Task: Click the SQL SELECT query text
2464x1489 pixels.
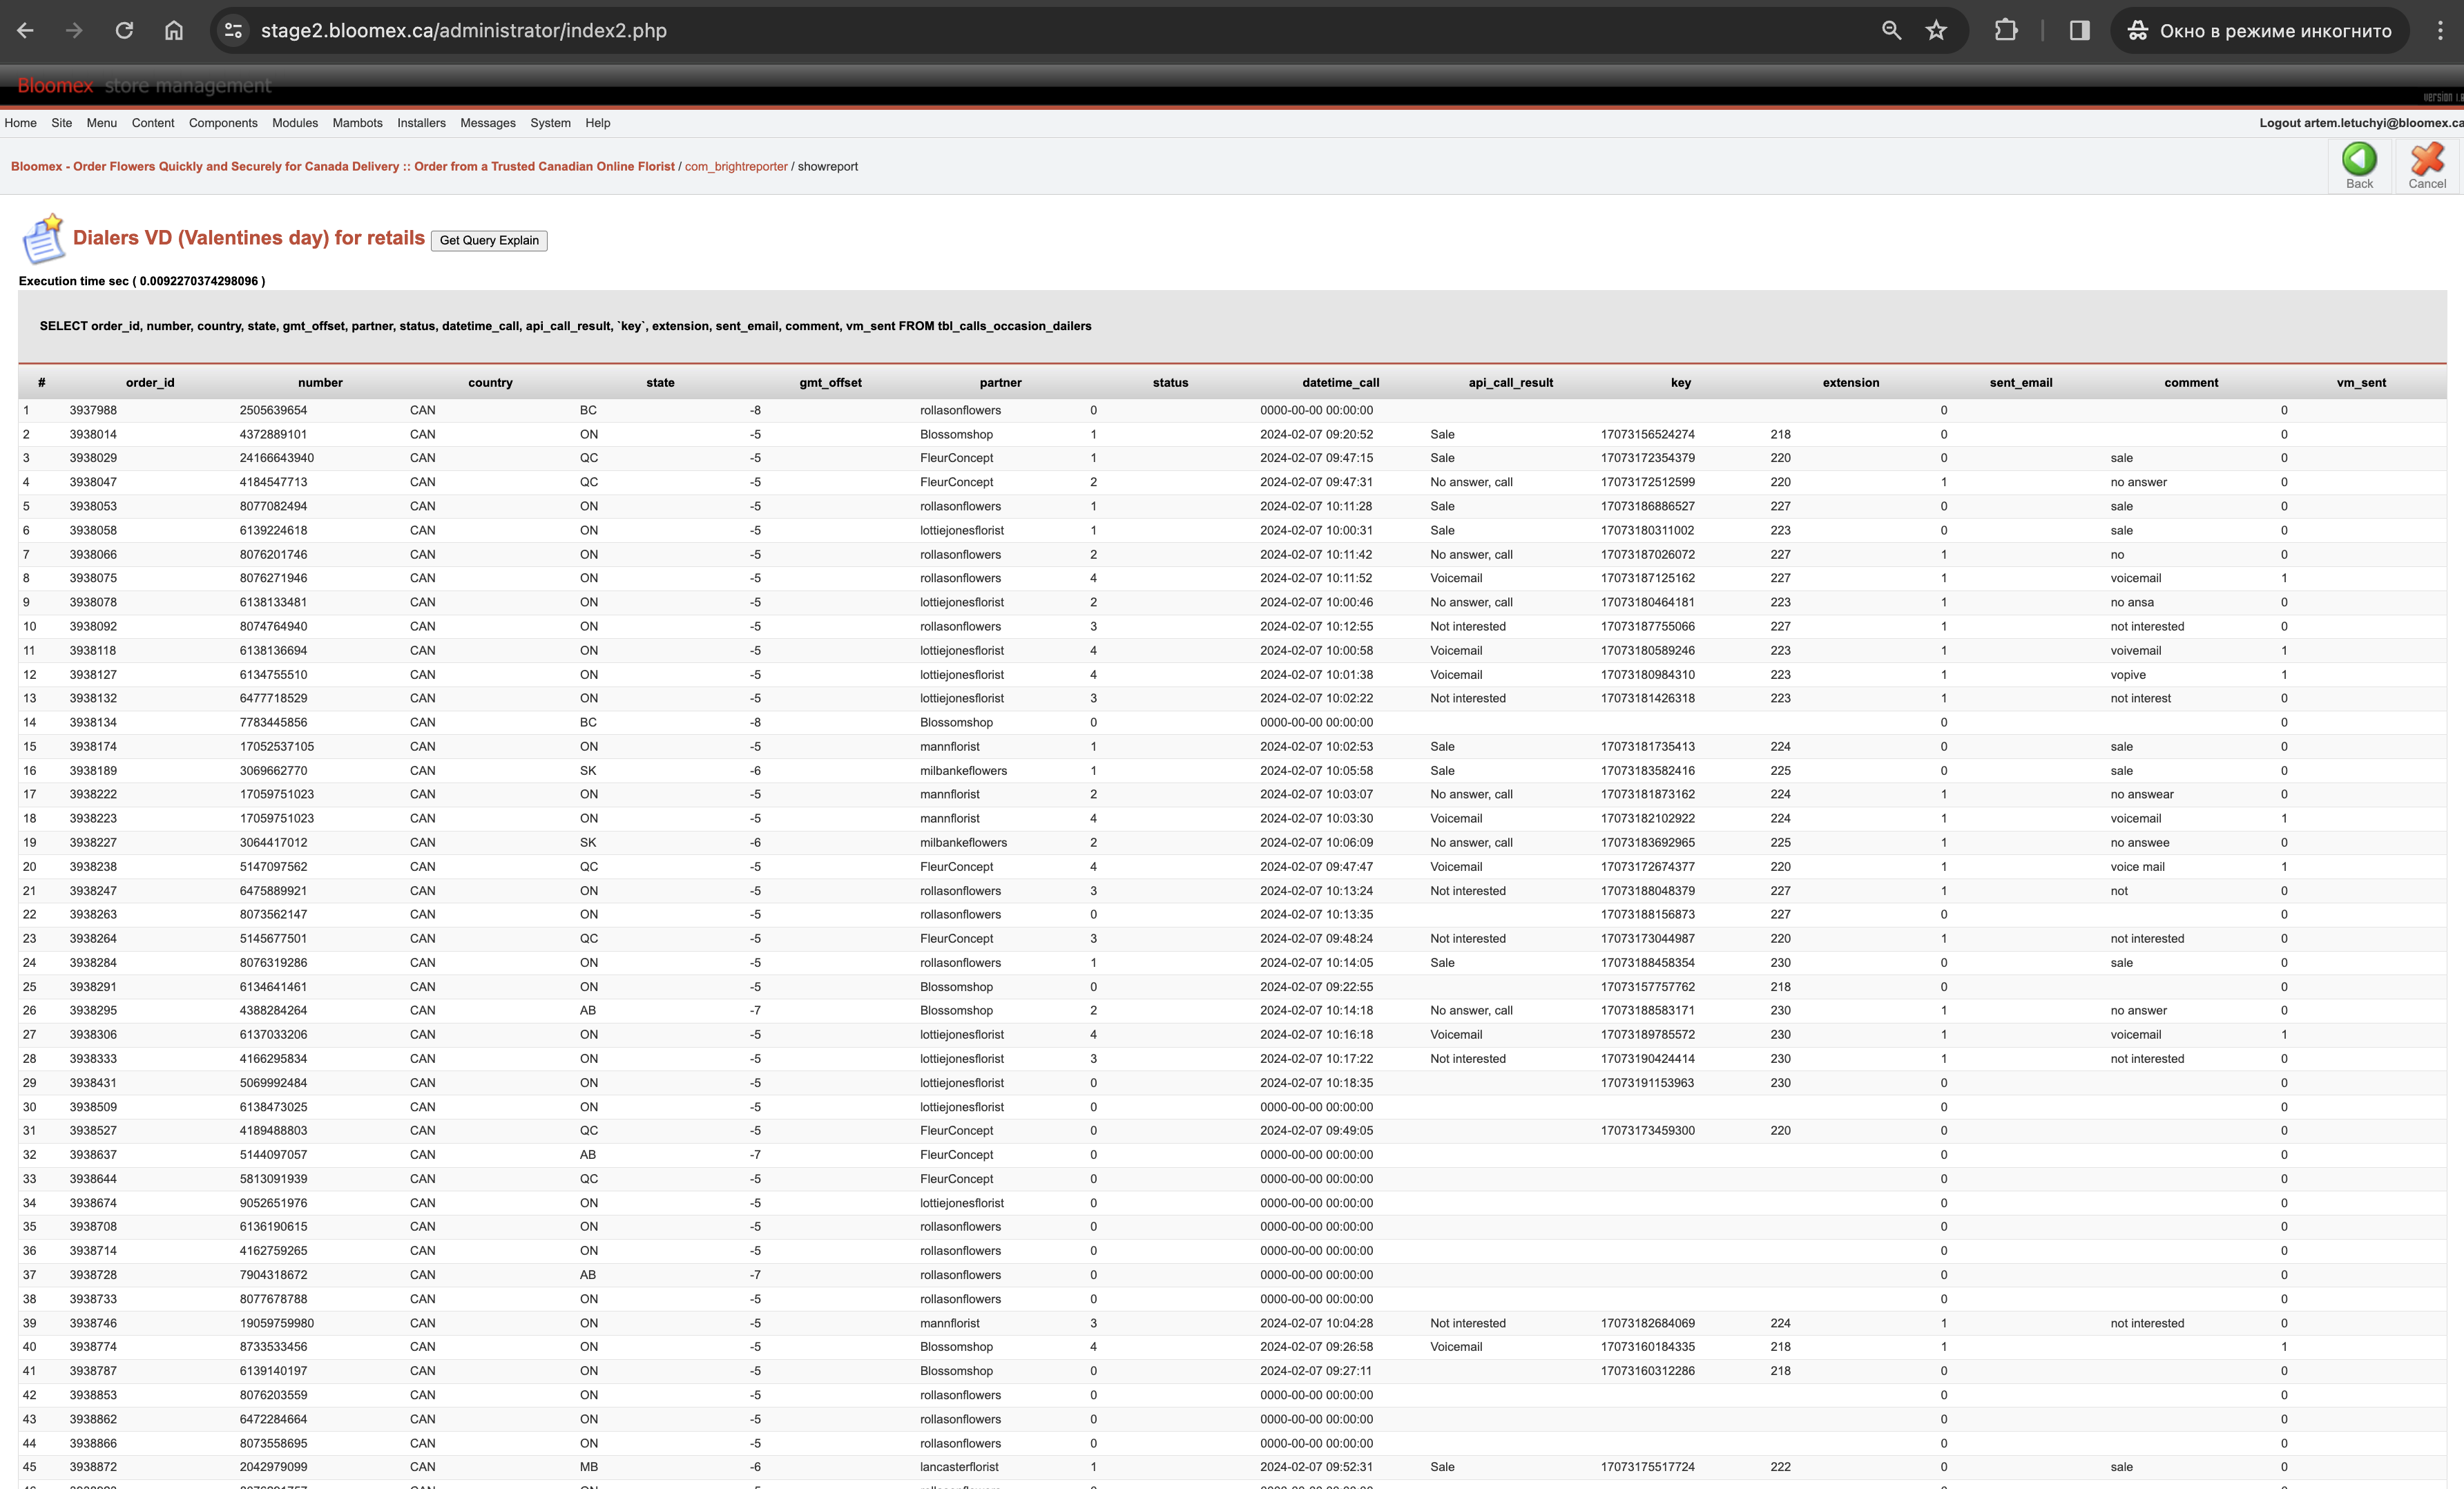Action: [565, 326]
